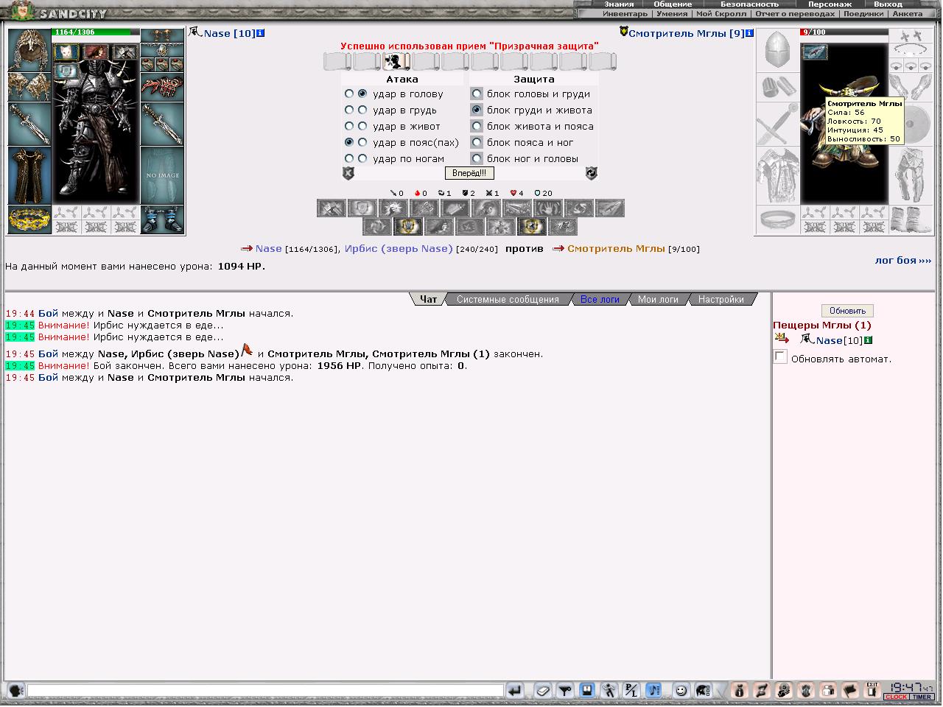
Task: Click the pink money bag icon
Action: 740,690
